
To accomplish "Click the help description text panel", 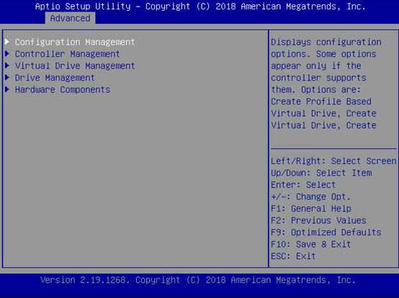I will tap(326, 83).
